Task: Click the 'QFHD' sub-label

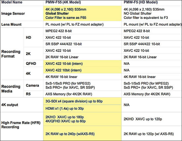Action: click(31, 63)
